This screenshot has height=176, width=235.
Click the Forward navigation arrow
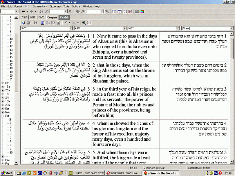coord(31,11)
